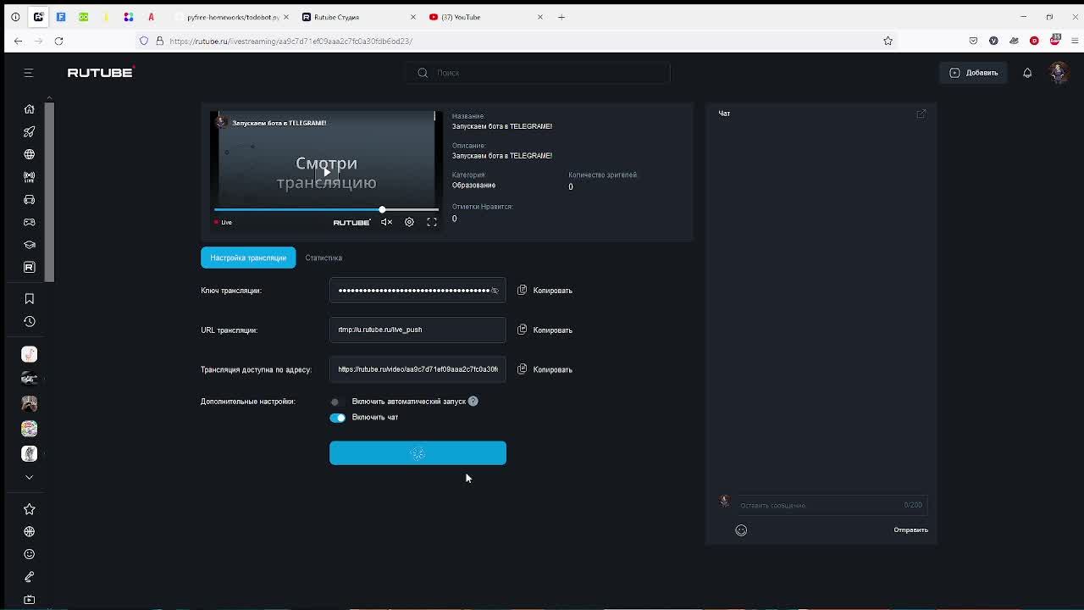This screenshot has width=1084, height=610.
Task: Open the rocket icon section in the sidebar
Action: (x=29, y=132)
